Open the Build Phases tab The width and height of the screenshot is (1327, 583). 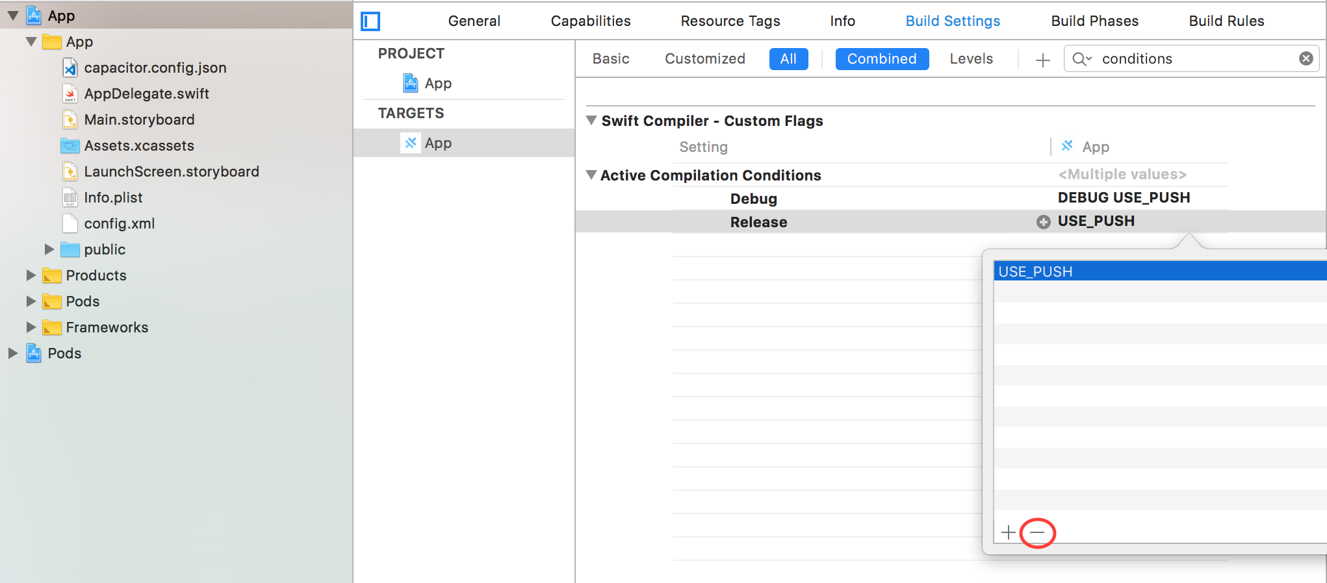tap(1094, 21)
